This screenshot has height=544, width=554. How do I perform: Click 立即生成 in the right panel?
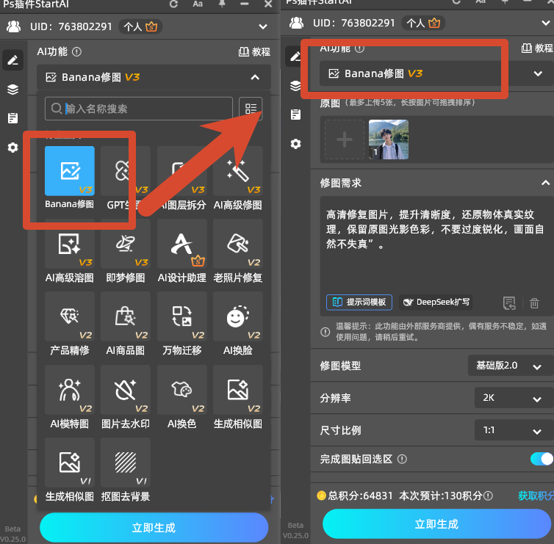click(436, 524)
